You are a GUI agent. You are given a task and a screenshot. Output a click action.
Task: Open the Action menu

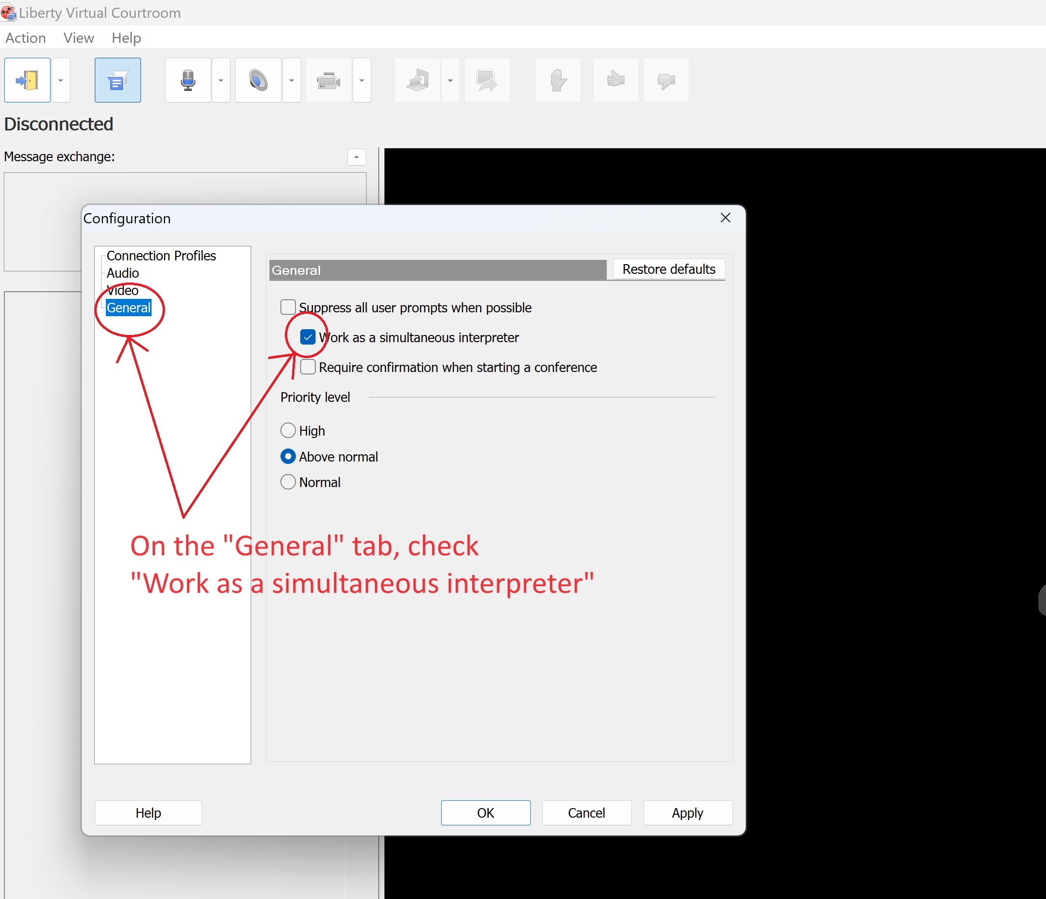[26, 37]
